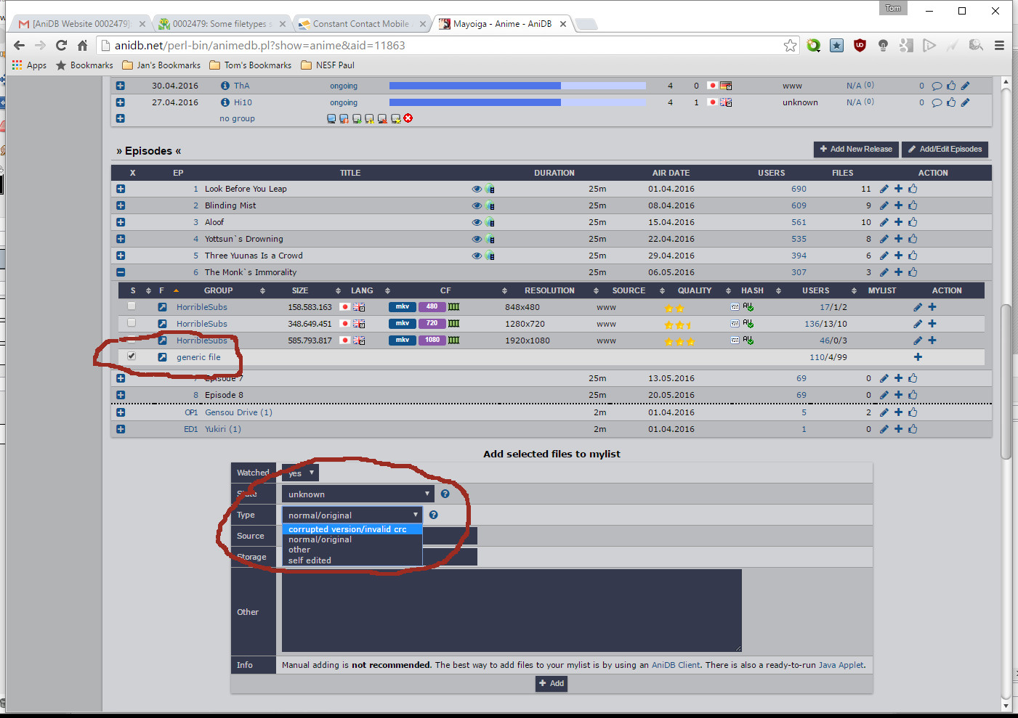Click the plus icon in generic file row
1018x718 pixels.
[x=918, y=357]
